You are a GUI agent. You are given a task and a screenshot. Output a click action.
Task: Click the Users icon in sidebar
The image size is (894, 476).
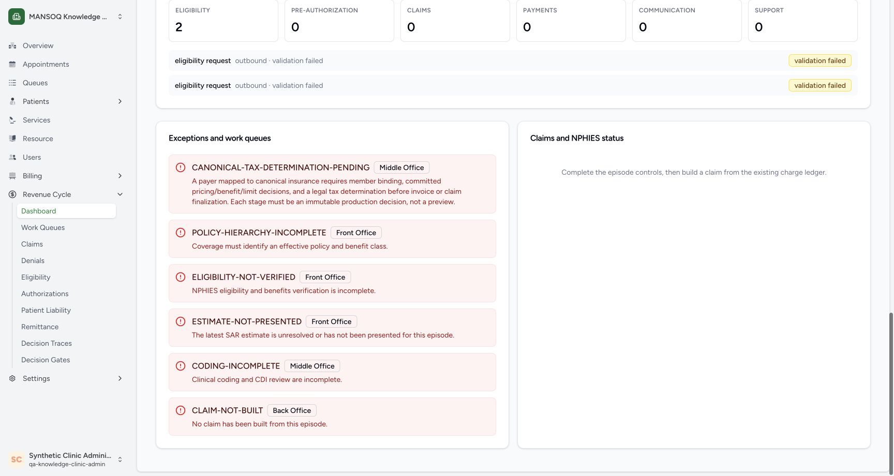point(12,157)
